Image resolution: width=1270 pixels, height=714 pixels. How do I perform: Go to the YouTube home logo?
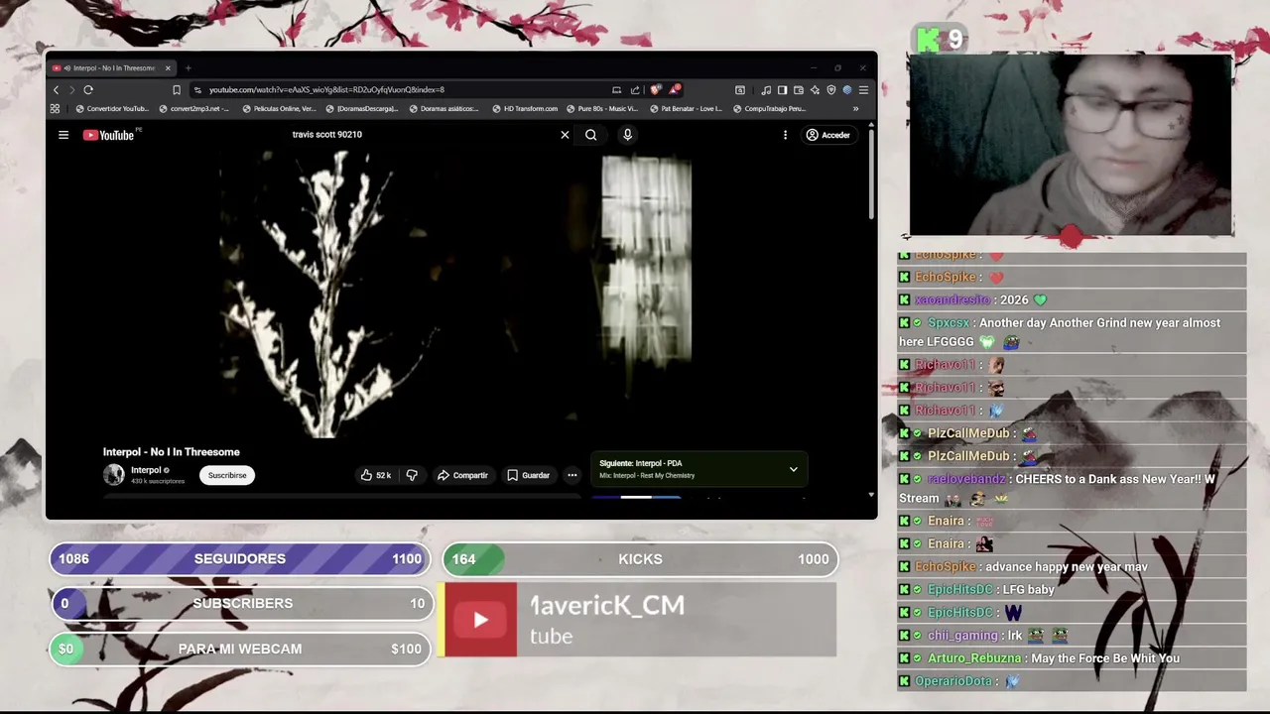click(109, 135)
